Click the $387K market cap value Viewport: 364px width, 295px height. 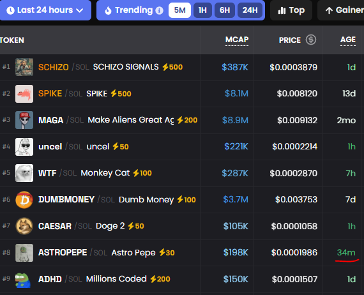[235, 67]
